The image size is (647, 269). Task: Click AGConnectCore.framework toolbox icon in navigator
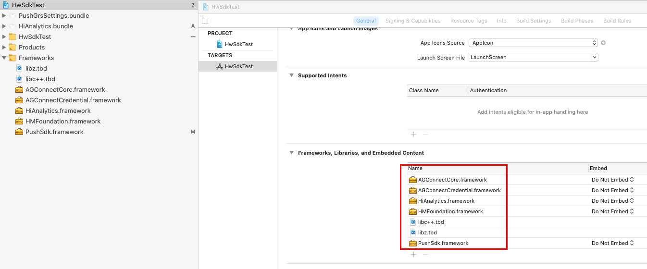coord(19,89)
